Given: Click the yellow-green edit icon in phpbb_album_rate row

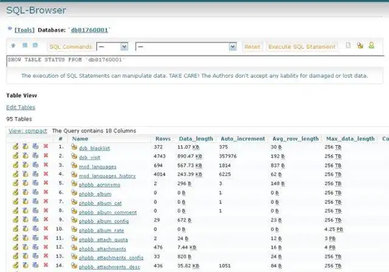Looking at the screenshot, I should click(x=15, y=229).
